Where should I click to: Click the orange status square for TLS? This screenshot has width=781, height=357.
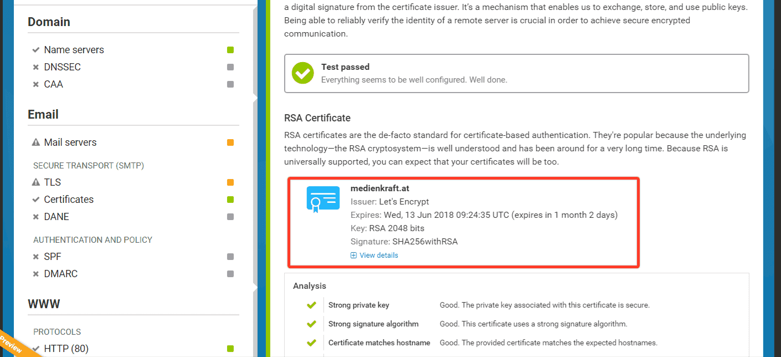(x=230, y=182)
